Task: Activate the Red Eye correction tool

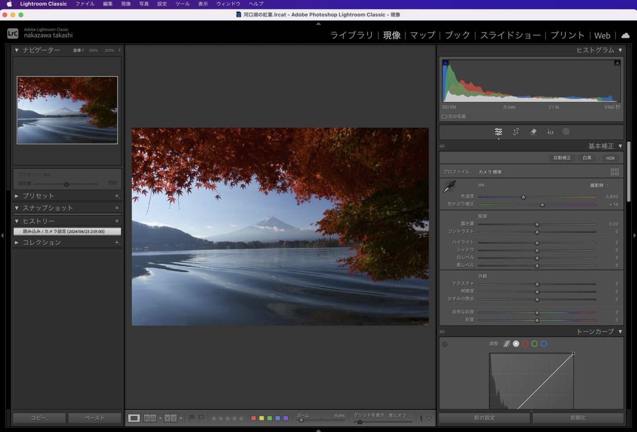Action: 550,132
